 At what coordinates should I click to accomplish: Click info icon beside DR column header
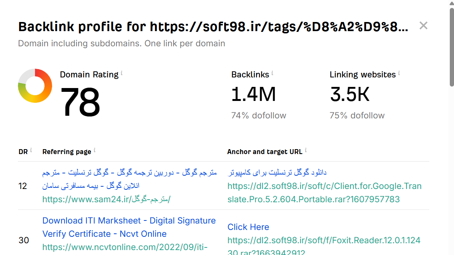31,150
